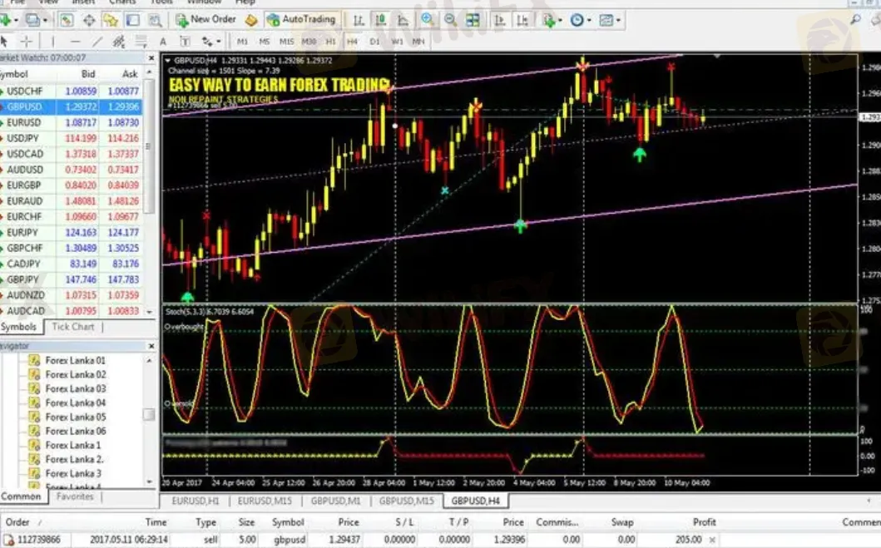Screen dimensions: 881x548
Task: Sort trades by Profit column header
Action: (704, 522)
